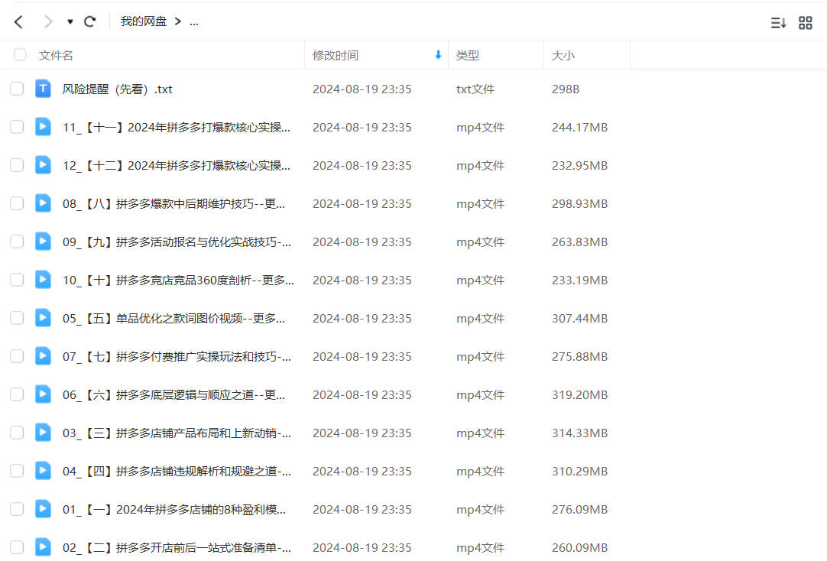Screen dimensions: 827x561
Task: Click the txt文件 type cell
Action: point(475,89)
